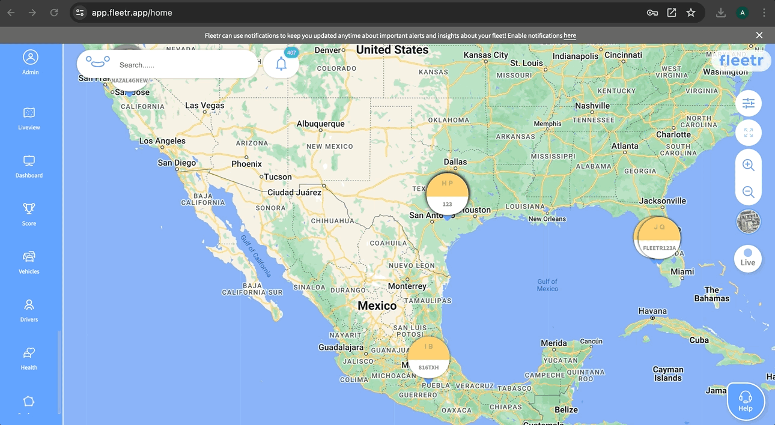Select the IB vehicle marker 816TXH
Viewport: 775px width, 425px height.
pyautogui.click(x=429, y=357)
